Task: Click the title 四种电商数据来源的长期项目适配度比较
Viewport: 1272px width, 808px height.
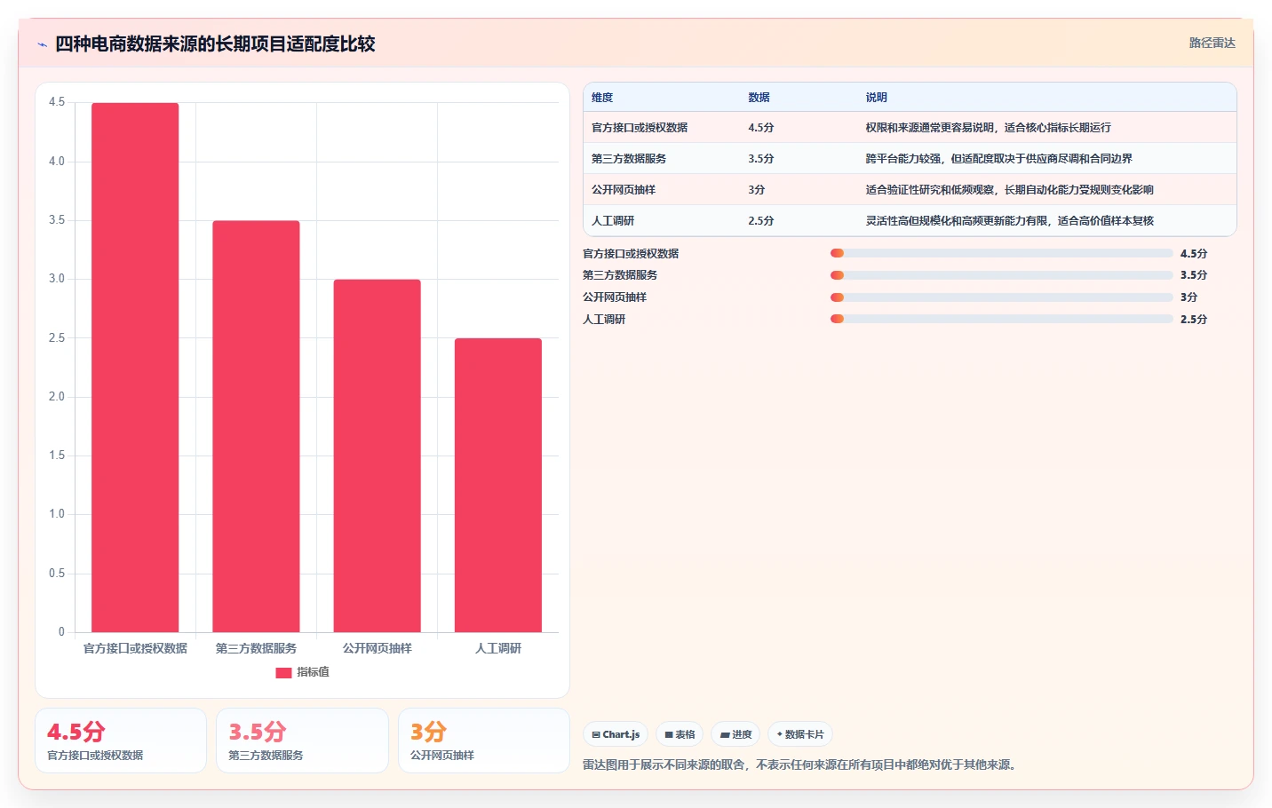Action: [x=215, y=44]
